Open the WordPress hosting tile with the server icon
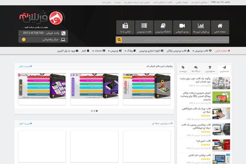This screenshot has width=246, height=164. tap(144, 27)
